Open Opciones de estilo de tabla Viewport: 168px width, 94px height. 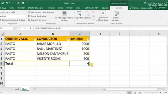pos(103,16)
